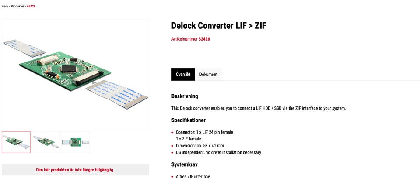
Task: Switch to the Dokument tab
Action: coord(208,75)
